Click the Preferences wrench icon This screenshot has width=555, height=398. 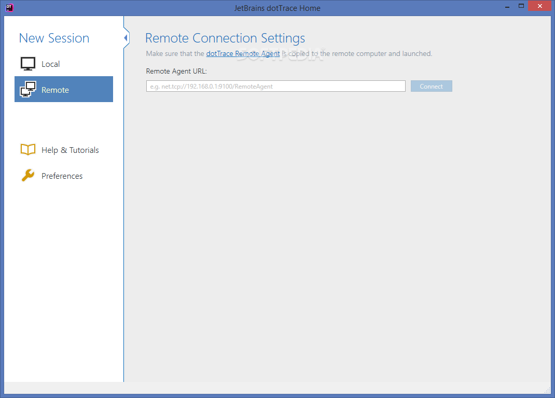pyautogui.click(x=28, y=175)
